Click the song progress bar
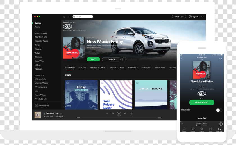This screenshot has width=236, height=145. click(x=119, y=118)
